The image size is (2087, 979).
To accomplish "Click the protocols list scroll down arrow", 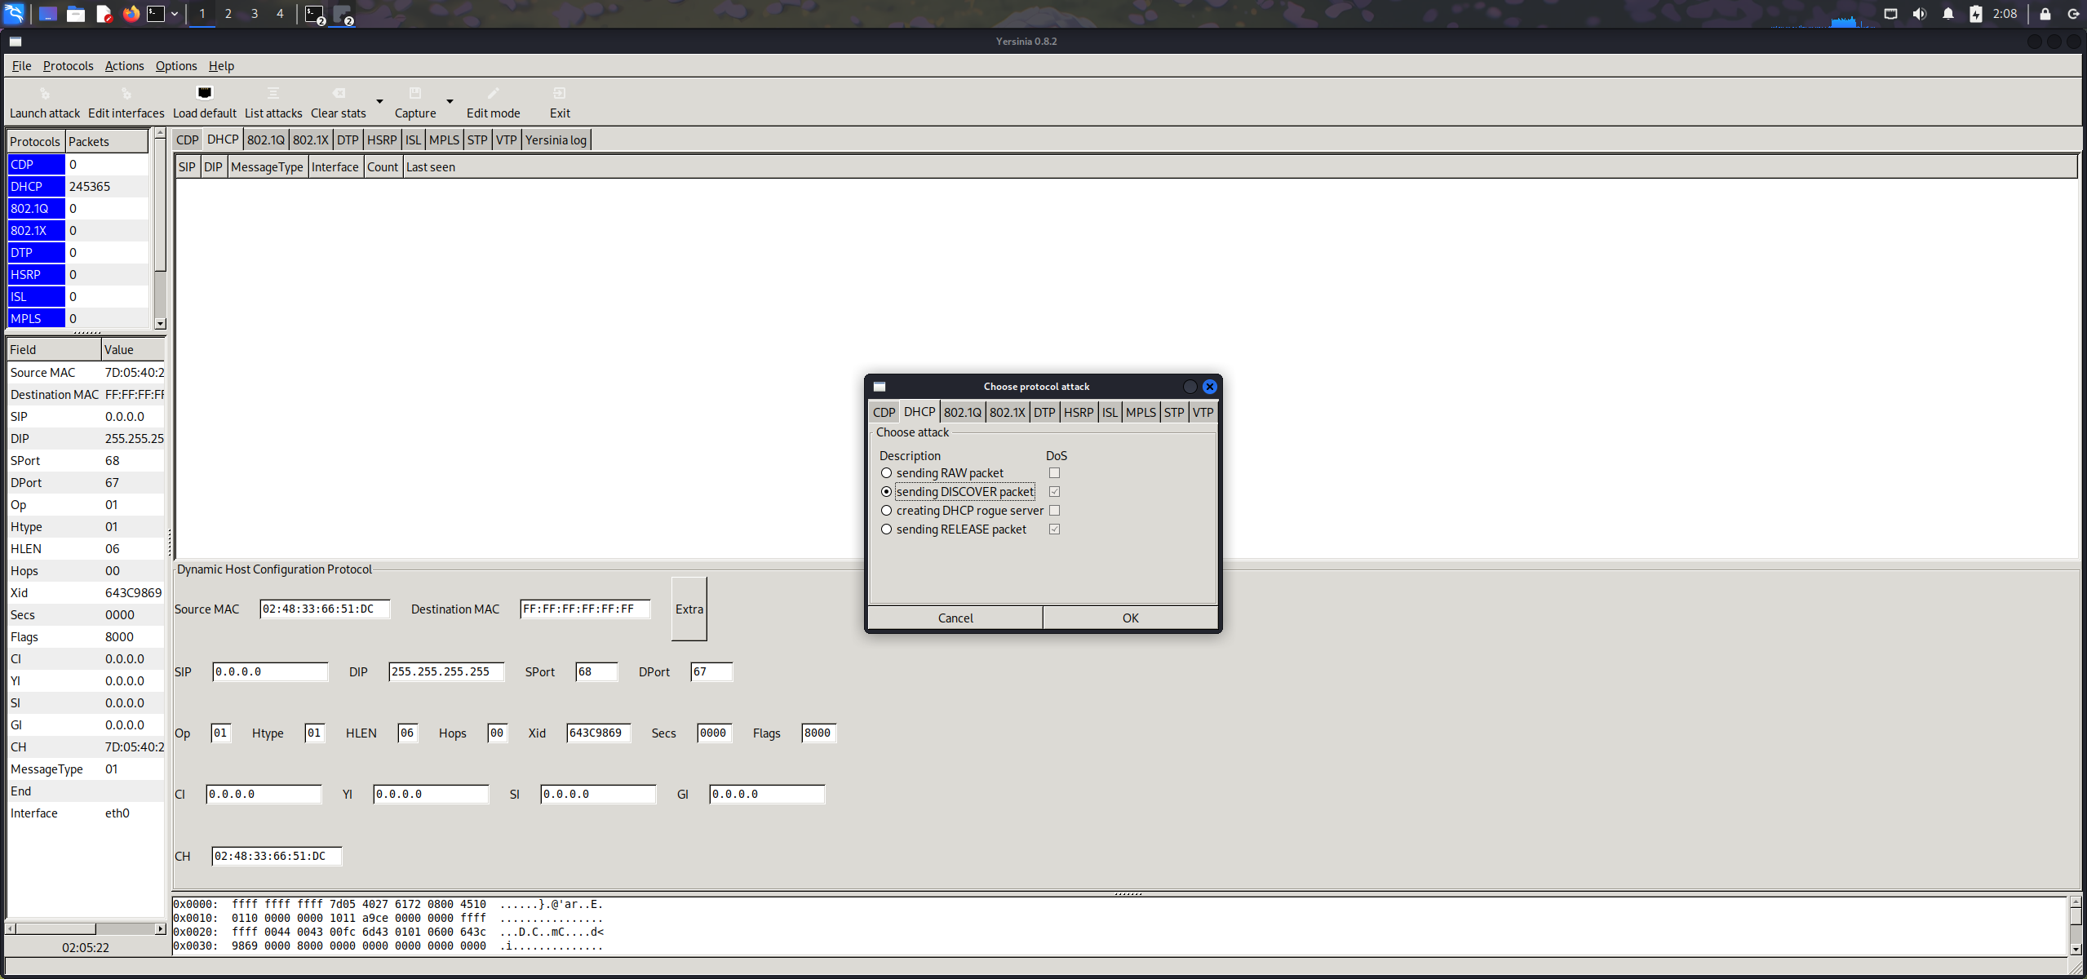I will coord(160,324).
